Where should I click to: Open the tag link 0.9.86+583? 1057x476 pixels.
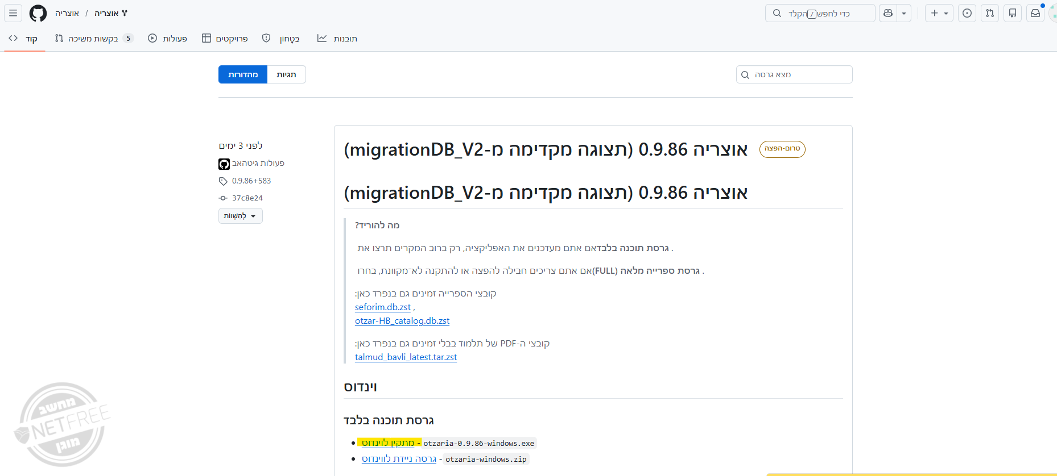(x=251, y=181)
